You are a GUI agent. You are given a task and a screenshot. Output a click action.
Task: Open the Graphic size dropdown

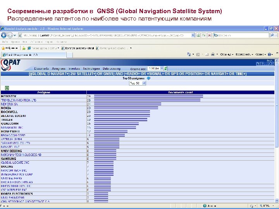[155, 69]
